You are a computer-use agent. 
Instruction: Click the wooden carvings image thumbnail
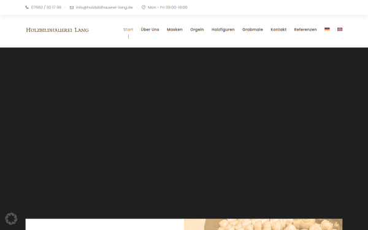click(263, 224)
